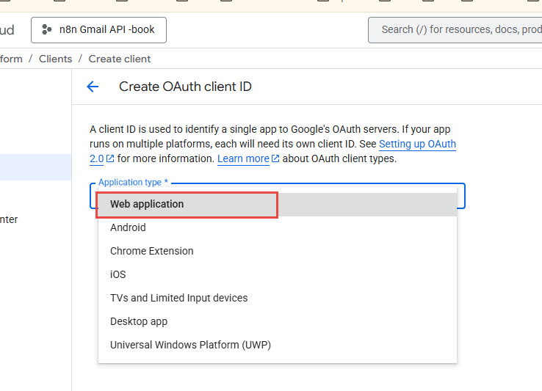
Task: Go to Clients breadcrumb
Action: click(55, 59)
